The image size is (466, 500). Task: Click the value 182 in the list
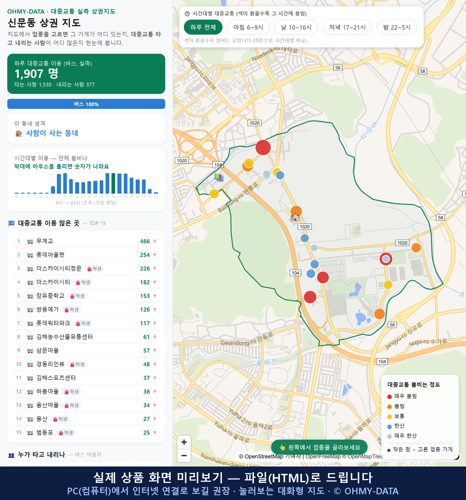(145, 282)
